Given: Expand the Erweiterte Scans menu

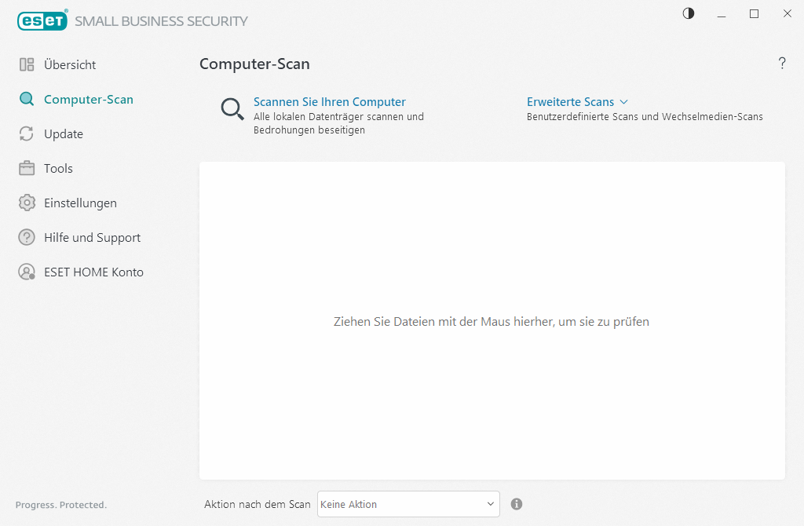Looking at the screenshot, I should pos(570,101).
